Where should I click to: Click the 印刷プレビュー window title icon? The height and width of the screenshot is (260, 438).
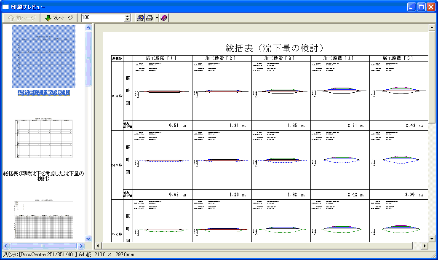point(5,7)
